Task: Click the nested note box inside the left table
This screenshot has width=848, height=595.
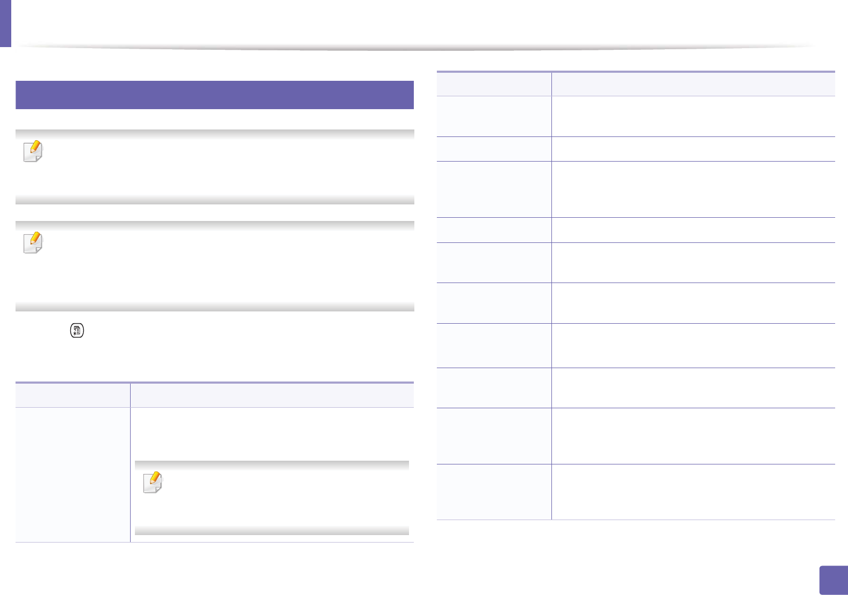Action: (272, 498)
